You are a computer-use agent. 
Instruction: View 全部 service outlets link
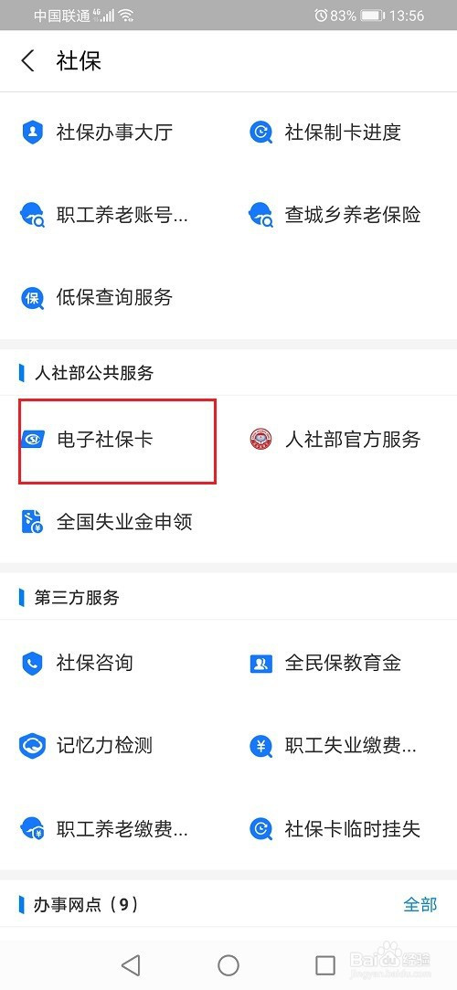coord(420,904)
